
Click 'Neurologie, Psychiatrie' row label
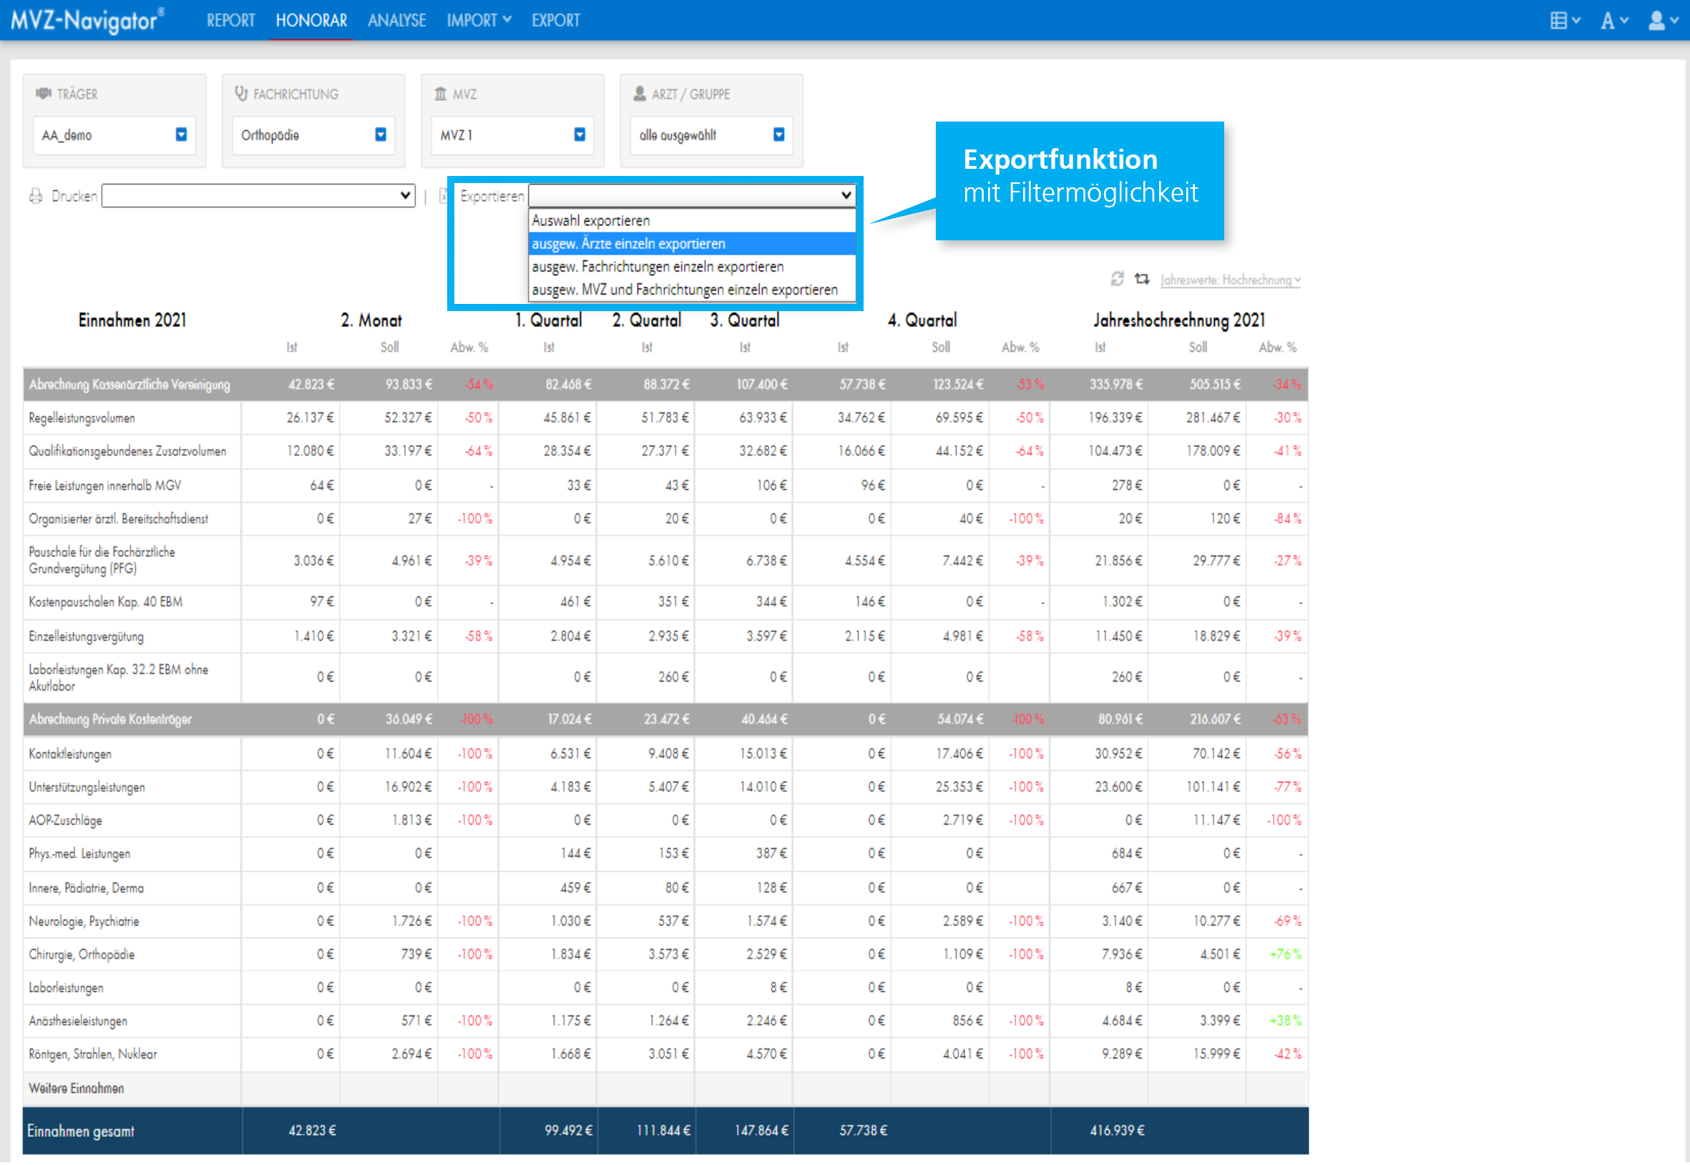pos(84,922)
